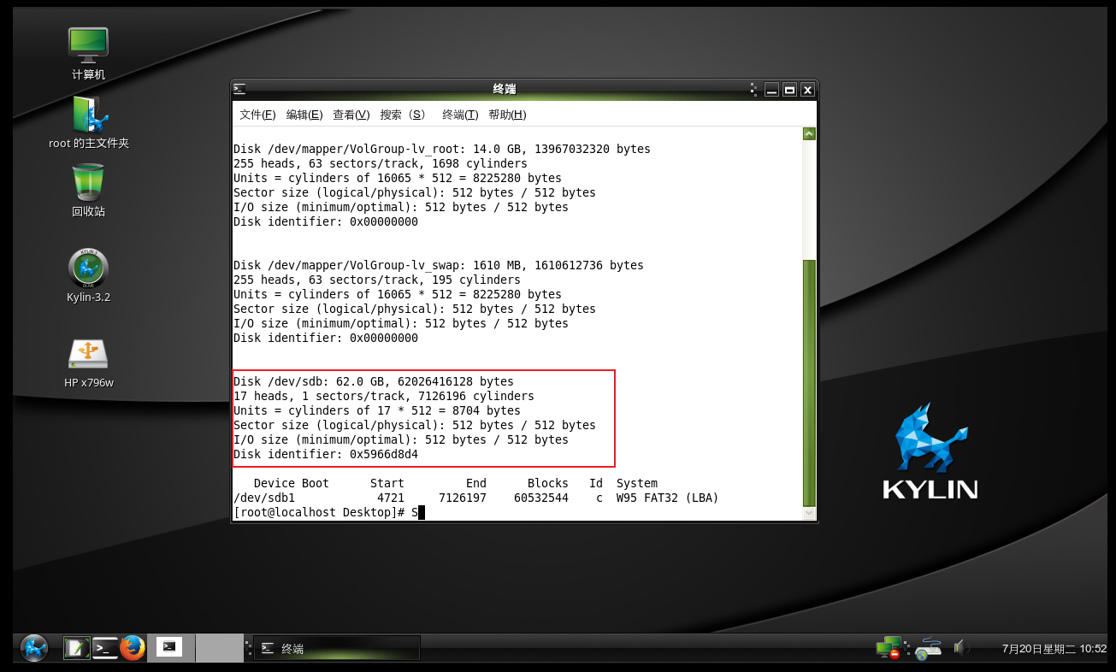Image resolution: width=1116 pixels, height=672 pixels.
Task: Open the 终端(T) menu
Action: tap(458, 114)
